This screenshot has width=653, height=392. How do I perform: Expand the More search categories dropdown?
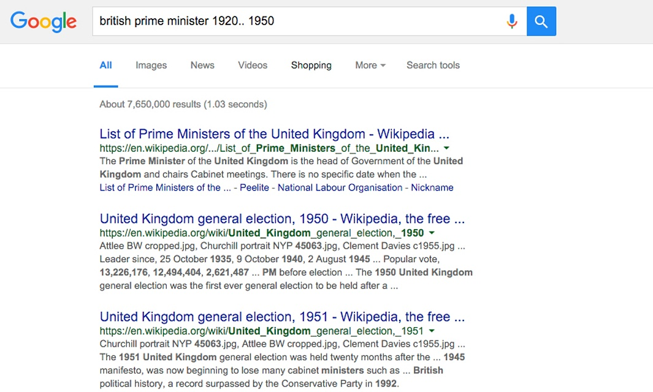(370, 66)
